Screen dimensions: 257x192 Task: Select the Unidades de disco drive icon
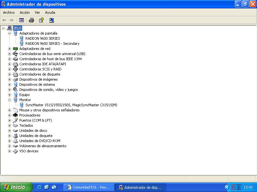(15, 131)
